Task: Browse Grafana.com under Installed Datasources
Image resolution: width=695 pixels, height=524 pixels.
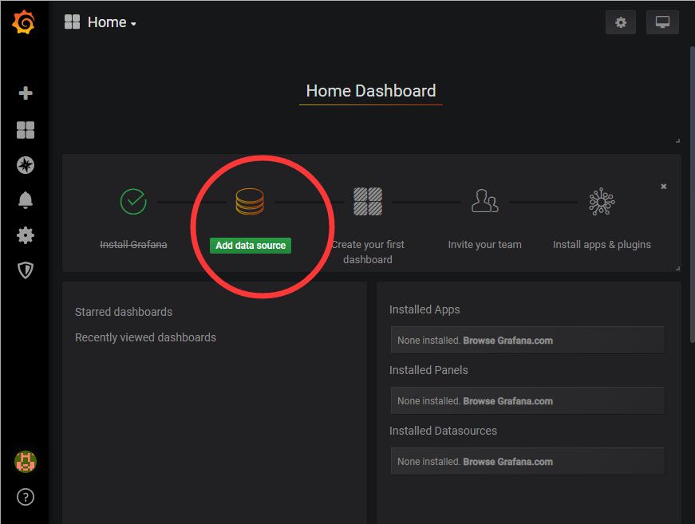Action: click(508, 462)
